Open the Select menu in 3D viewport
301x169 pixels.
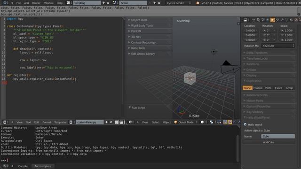156,122
